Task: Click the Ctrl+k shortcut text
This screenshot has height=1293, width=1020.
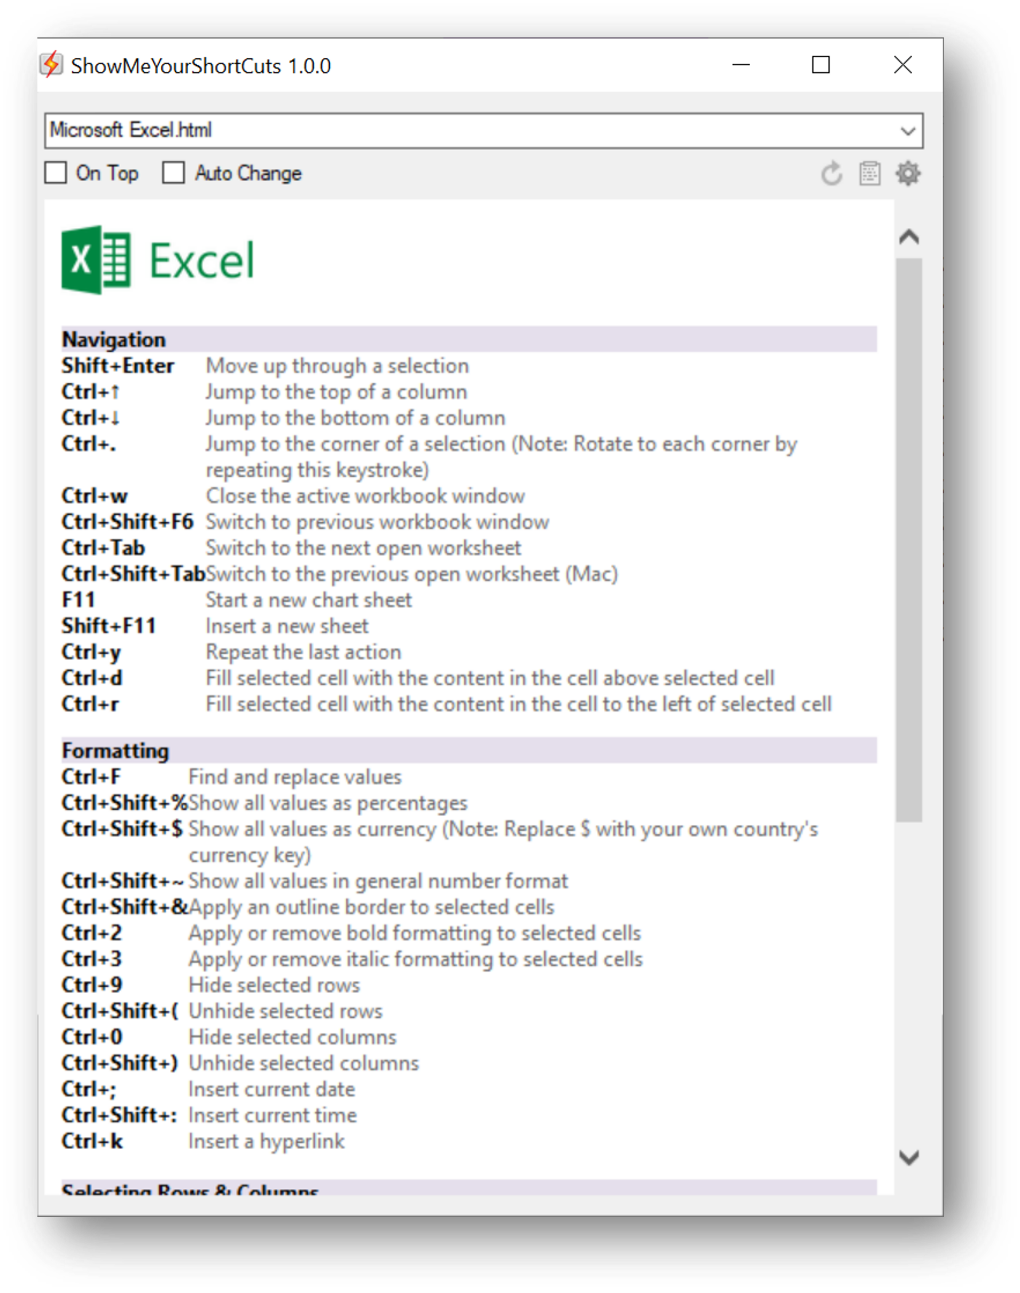Action: (92, 1141)
